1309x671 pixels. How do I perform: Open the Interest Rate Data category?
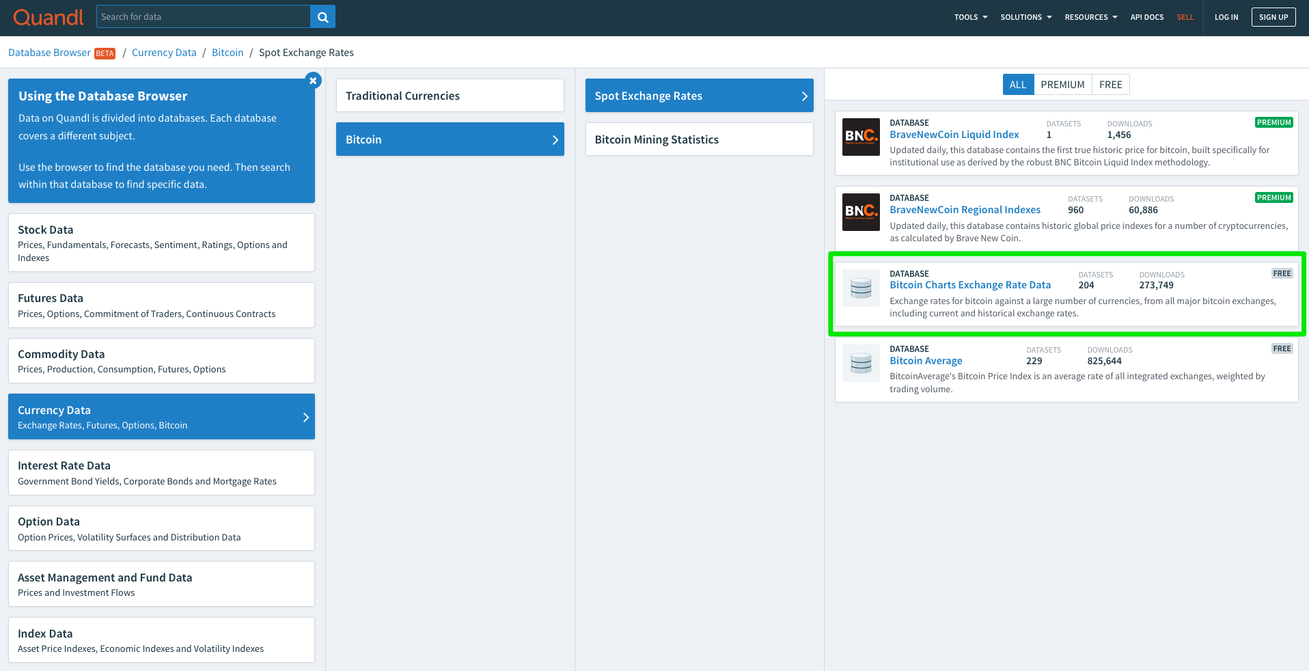161,472
